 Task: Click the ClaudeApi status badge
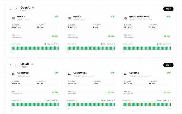click(168, 73)
